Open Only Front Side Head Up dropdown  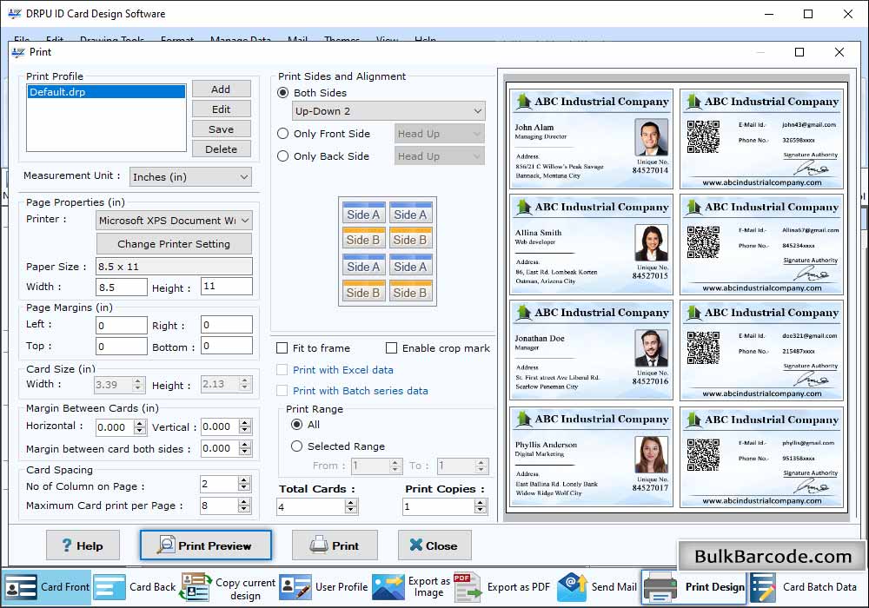pyautogui.click(x=440, y=134)
